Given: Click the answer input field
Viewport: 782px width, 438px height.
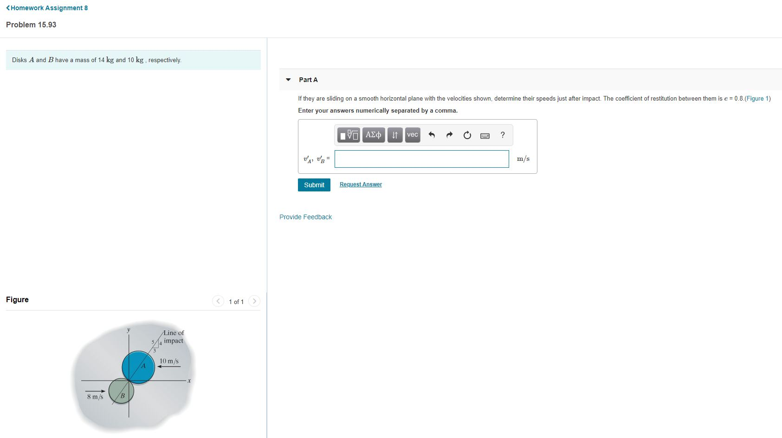Looking at the screenshot, I should (421, 159).
